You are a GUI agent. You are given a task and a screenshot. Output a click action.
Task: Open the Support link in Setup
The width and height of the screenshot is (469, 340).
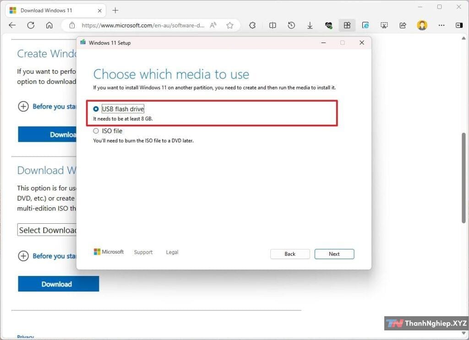click(x=143, y=252)
